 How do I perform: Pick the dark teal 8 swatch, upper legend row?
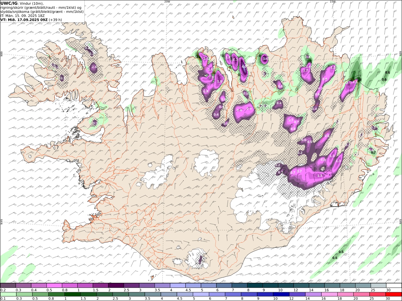255,286
